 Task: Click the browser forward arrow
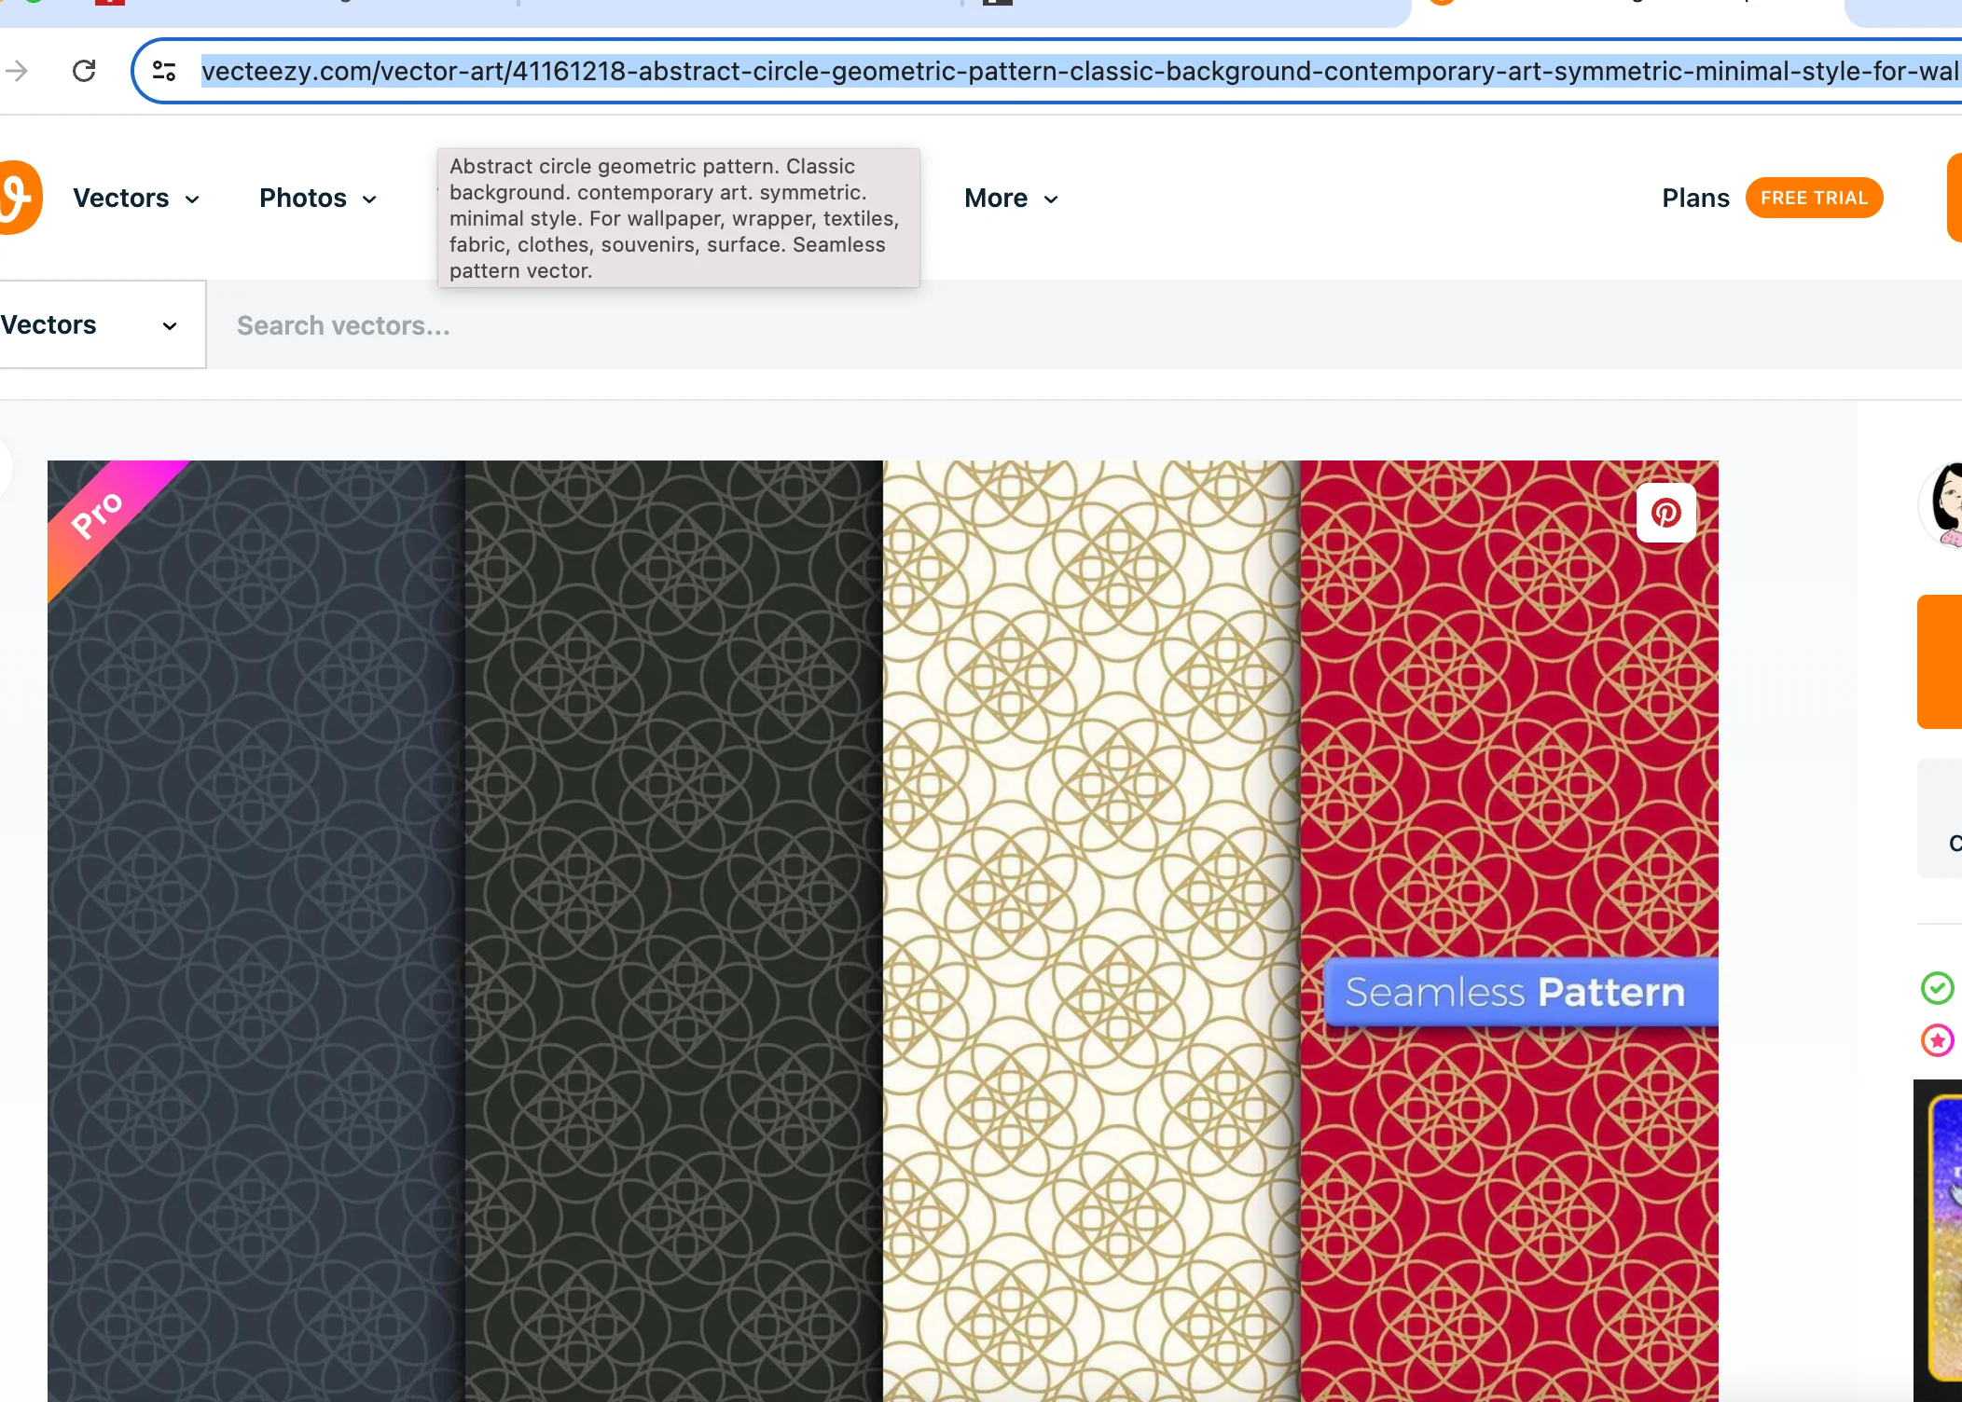tap(16, 71)
